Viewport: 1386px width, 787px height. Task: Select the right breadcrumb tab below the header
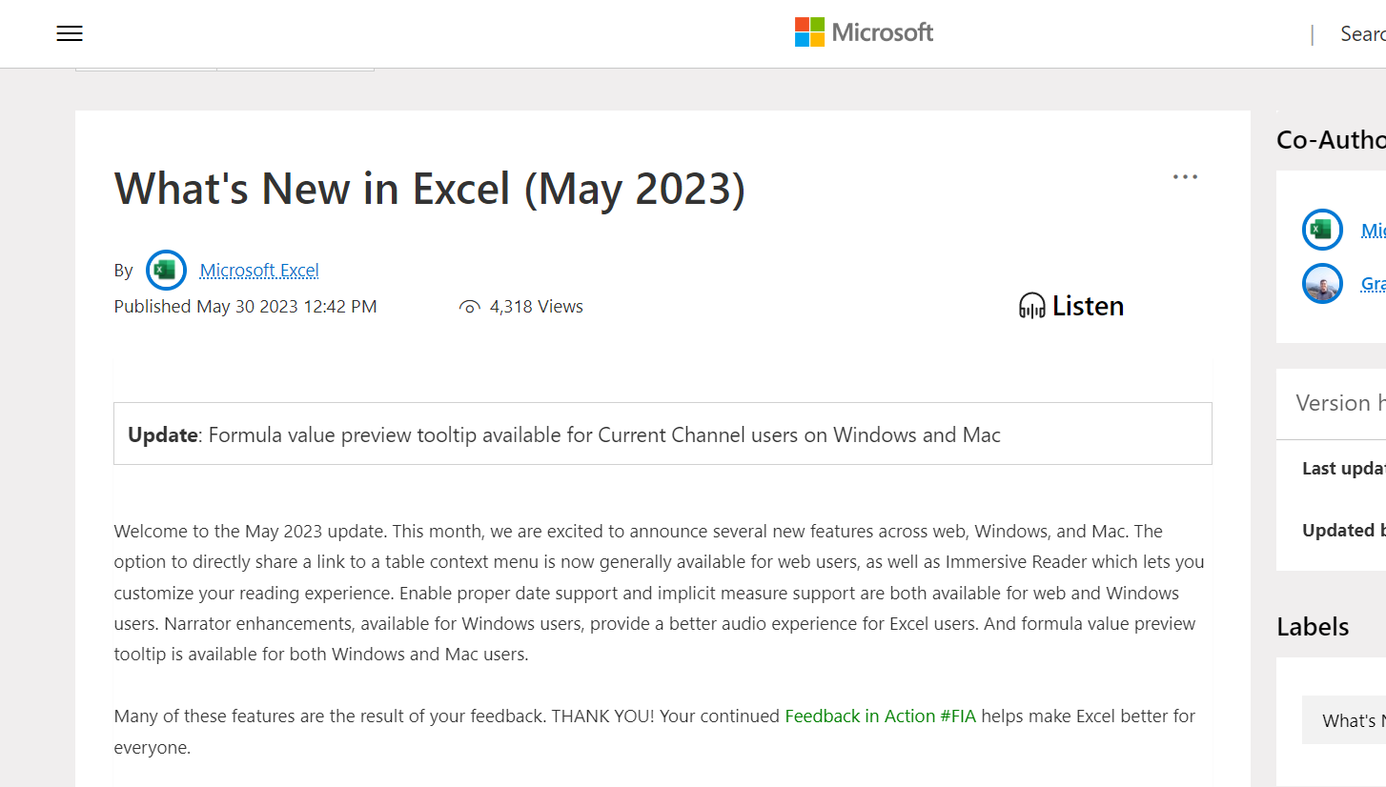coord(296,67)
